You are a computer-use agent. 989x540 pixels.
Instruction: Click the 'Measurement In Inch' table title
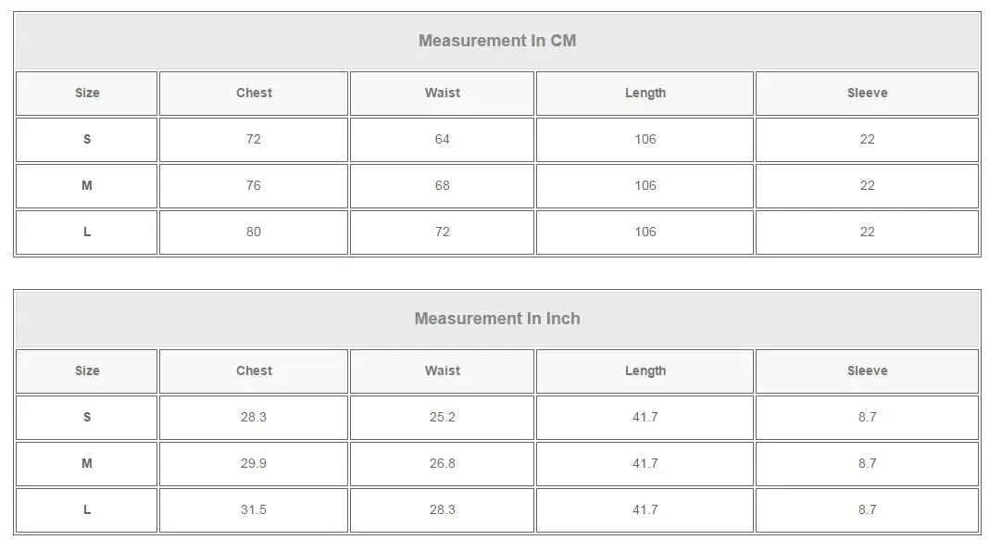click(497, 319)
